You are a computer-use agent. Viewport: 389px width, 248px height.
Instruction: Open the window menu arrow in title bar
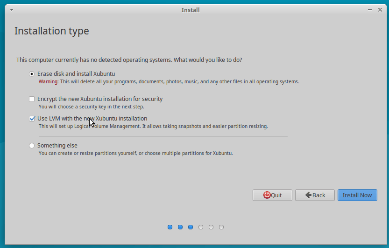(12, 10)
